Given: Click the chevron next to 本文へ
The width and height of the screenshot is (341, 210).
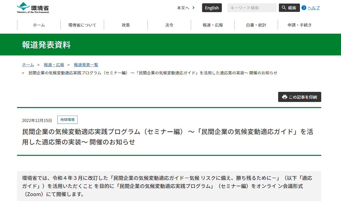Looking at the screenshot, I should [193, 8].
